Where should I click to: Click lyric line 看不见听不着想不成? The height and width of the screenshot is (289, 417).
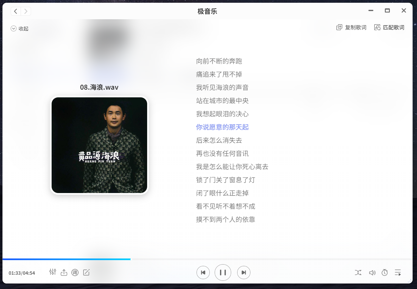point(226,206)
